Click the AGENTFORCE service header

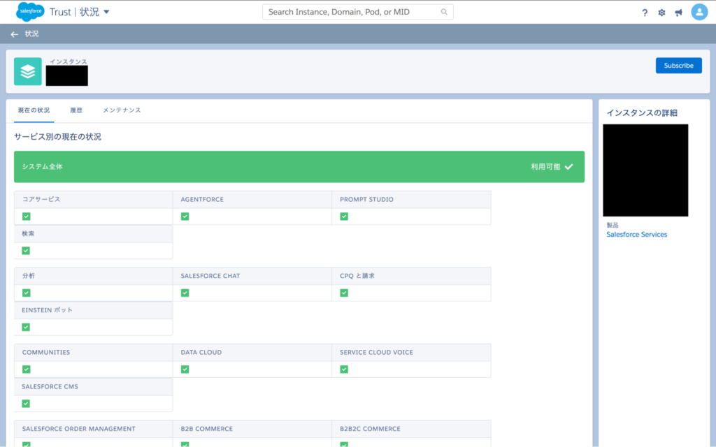click(252, 199)
